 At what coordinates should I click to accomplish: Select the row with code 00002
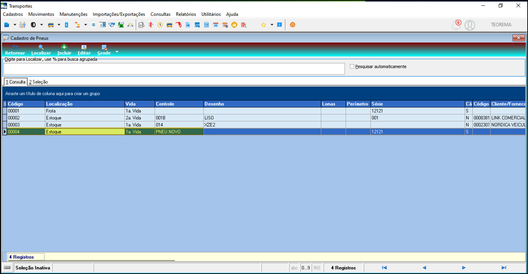[x=264, y=118]
